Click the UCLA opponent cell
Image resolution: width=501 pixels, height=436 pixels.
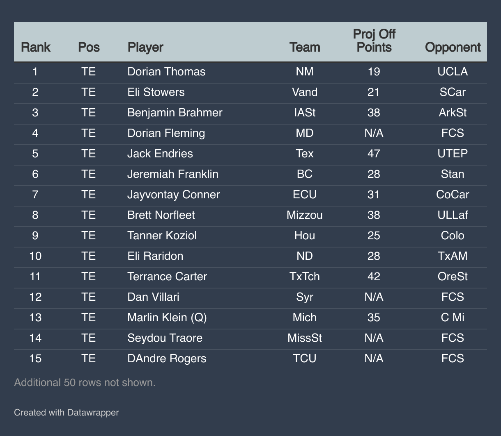[453, 72]
